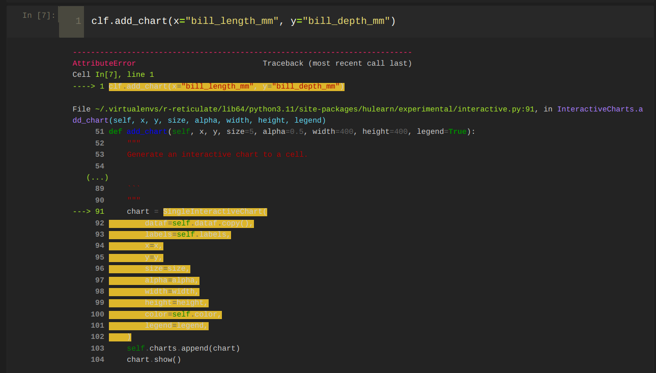
Task: Click the In [7] cell prompt
Action: point(39,16)
